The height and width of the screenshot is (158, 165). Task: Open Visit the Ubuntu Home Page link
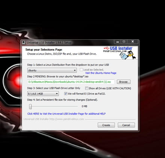101,73
